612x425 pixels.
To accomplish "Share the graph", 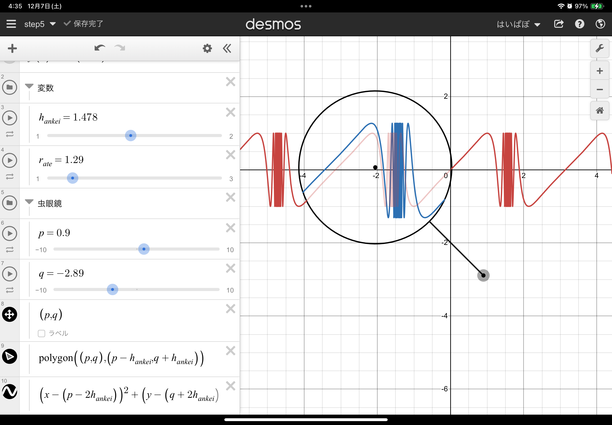I will click(559, 24).
